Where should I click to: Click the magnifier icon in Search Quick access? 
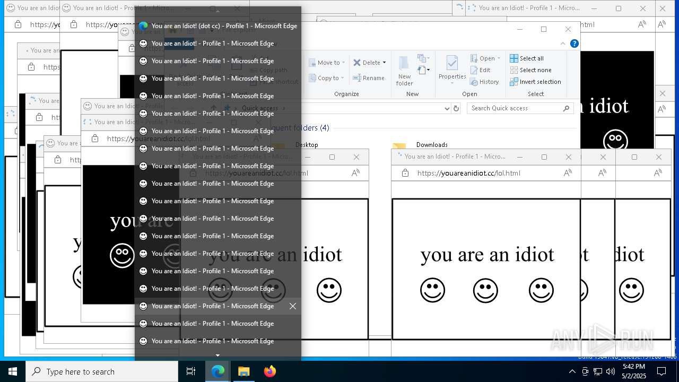click(x=566, y=108)
